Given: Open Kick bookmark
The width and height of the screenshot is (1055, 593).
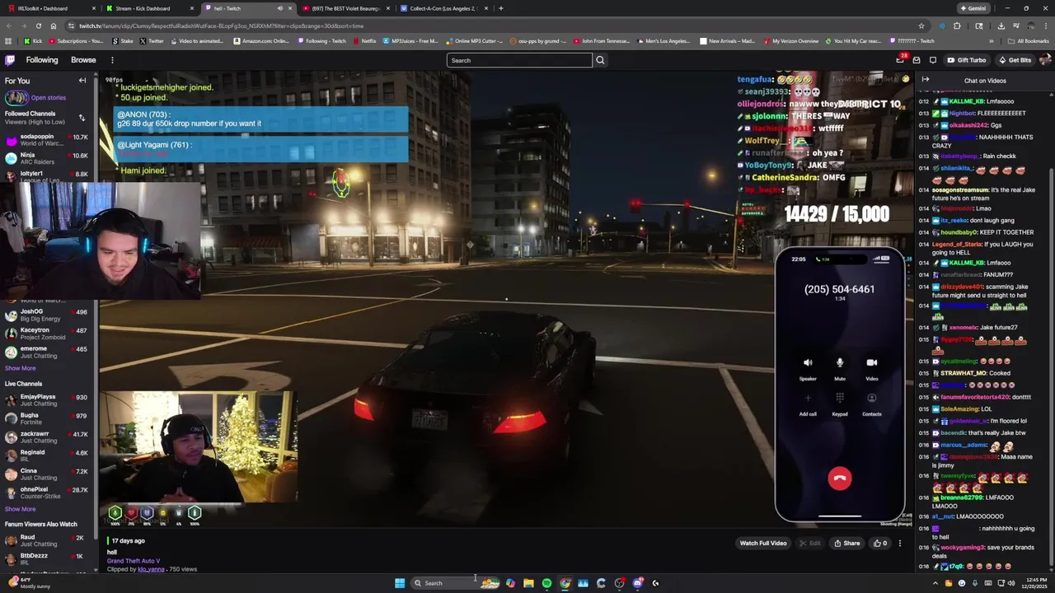Looking at the screenshot, I should [34, 40].
